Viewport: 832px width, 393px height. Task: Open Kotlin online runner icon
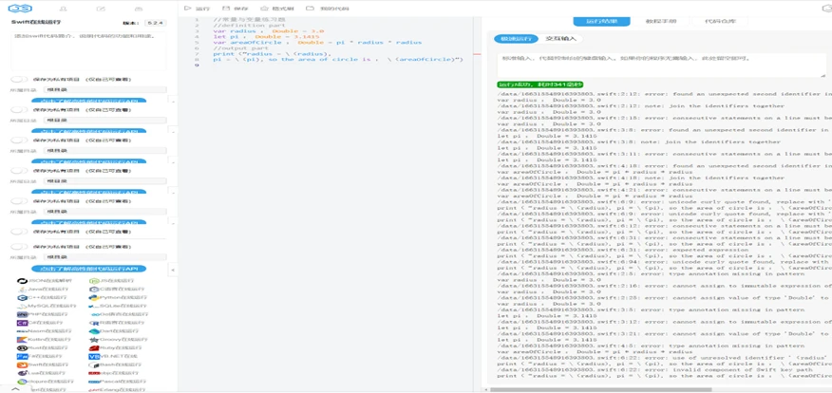tap(22, 340)
